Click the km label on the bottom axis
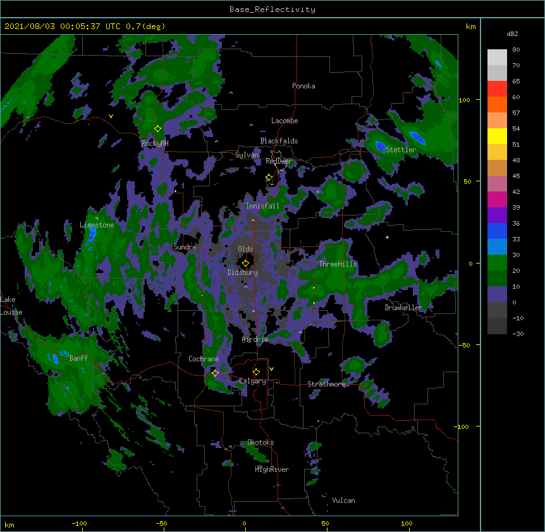The image size is (545, 532). (x=9, y=524)
